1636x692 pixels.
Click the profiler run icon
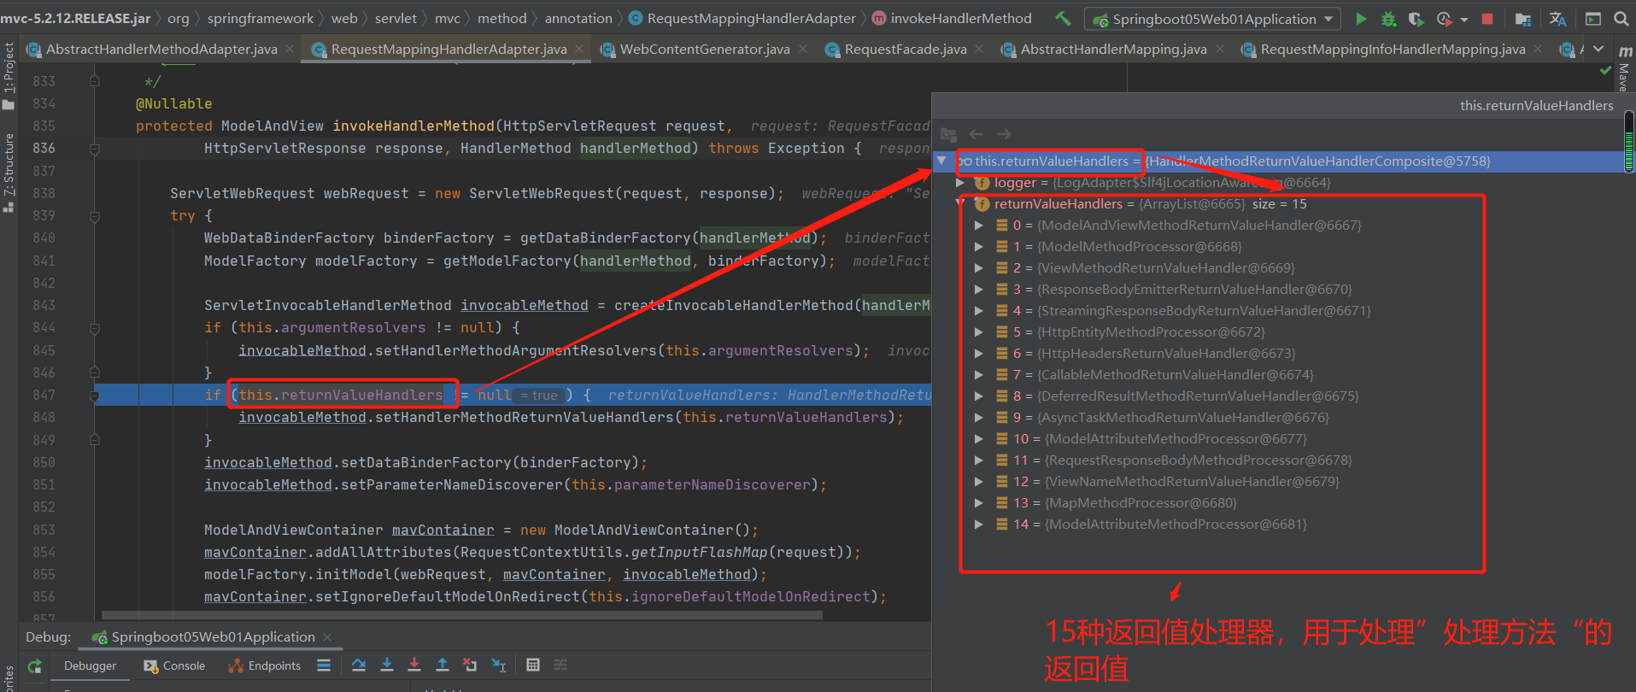[x=1444, y=18]
